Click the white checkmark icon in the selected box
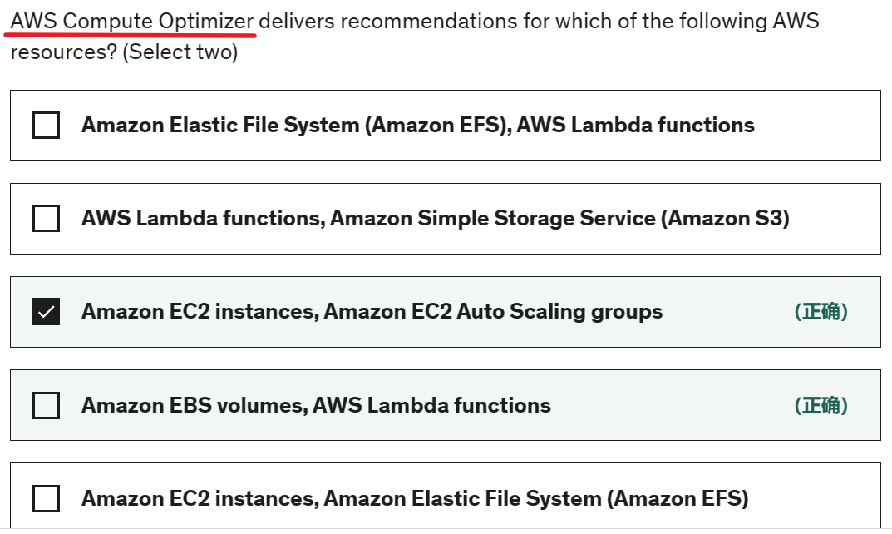This screenshot has height=534, width=892. click(46, 312)
